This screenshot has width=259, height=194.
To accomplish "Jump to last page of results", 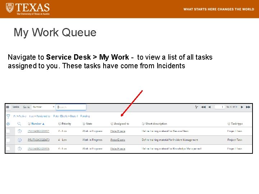I will [248, 107].
